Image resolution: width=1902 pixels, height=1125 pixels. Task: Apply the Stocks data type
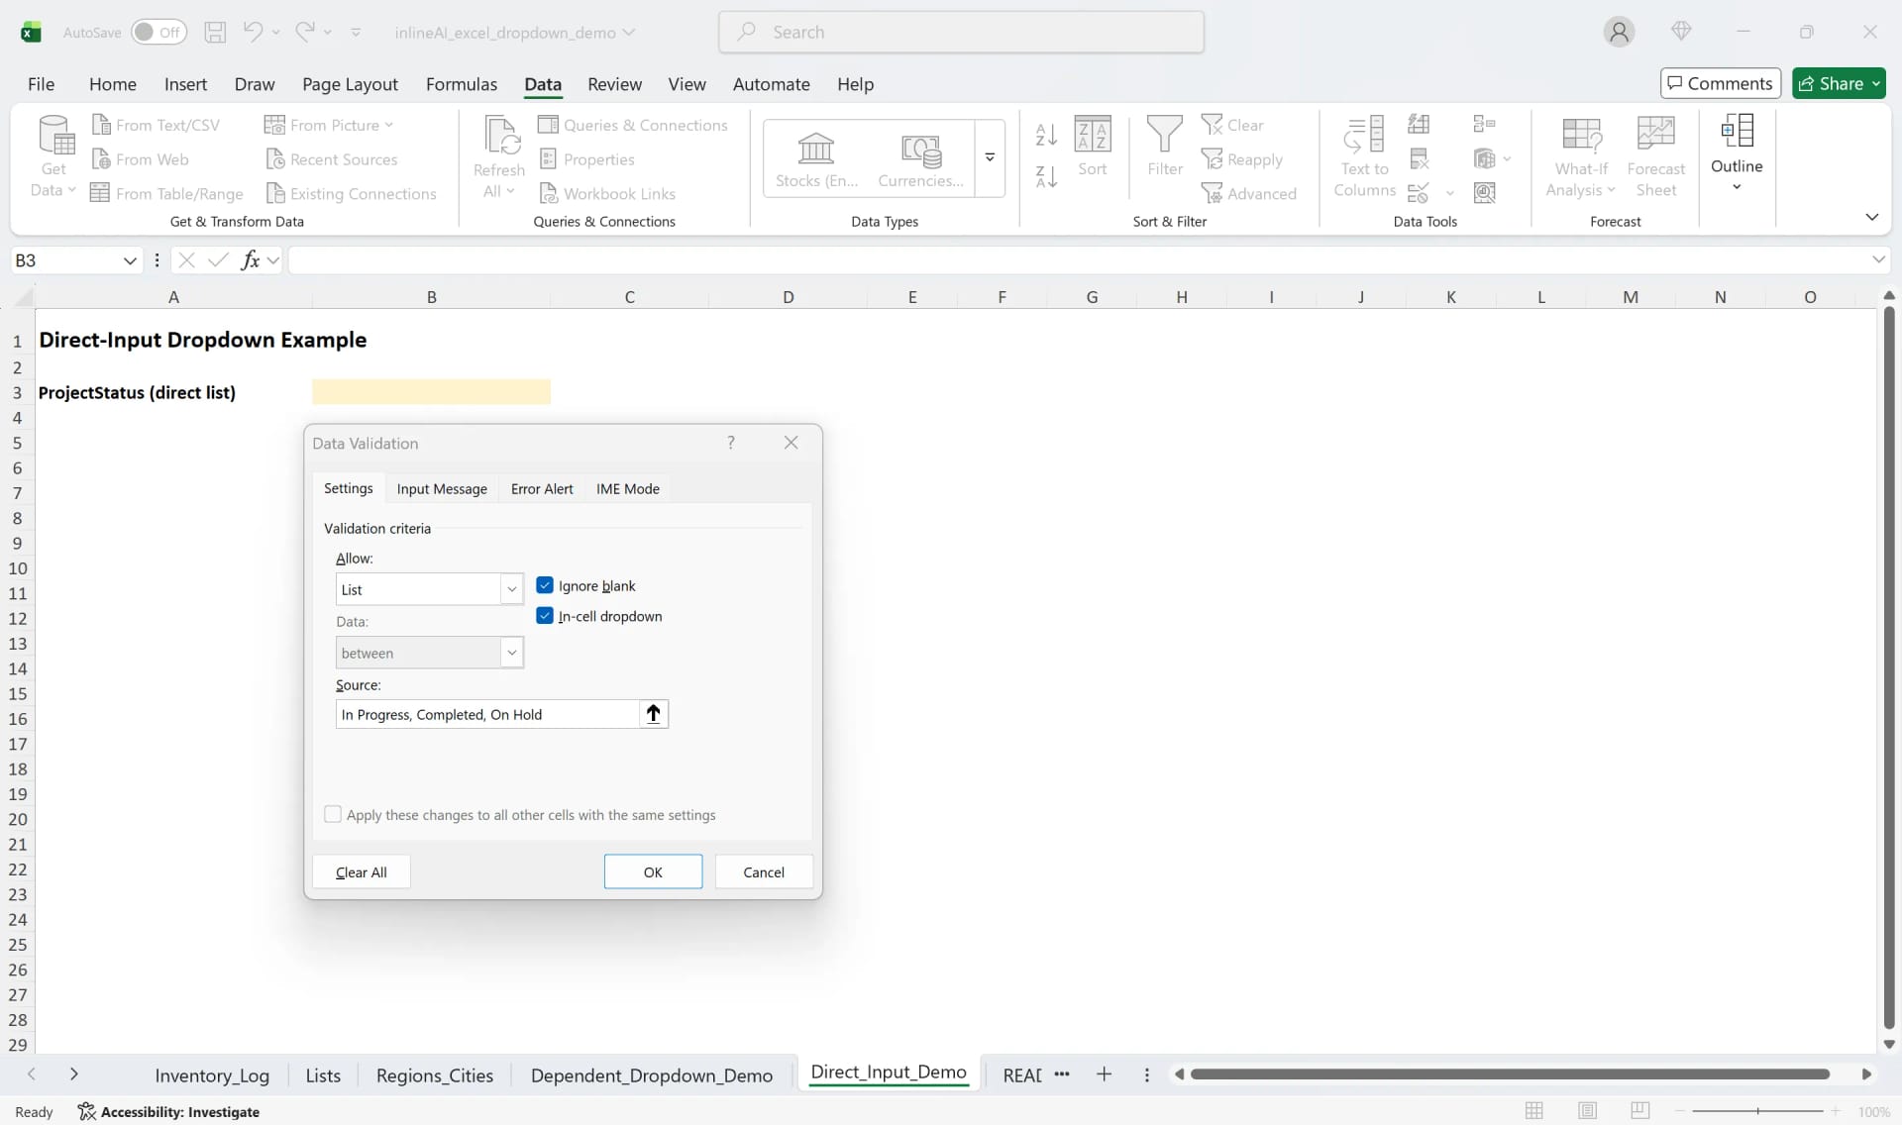[x=814, y=156]
